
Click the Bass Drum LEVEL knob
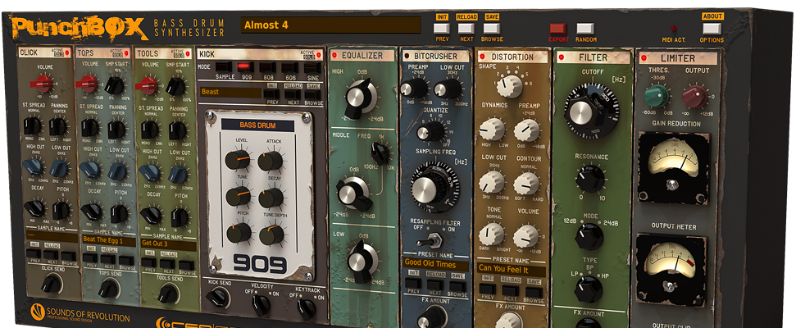(238, 159)
